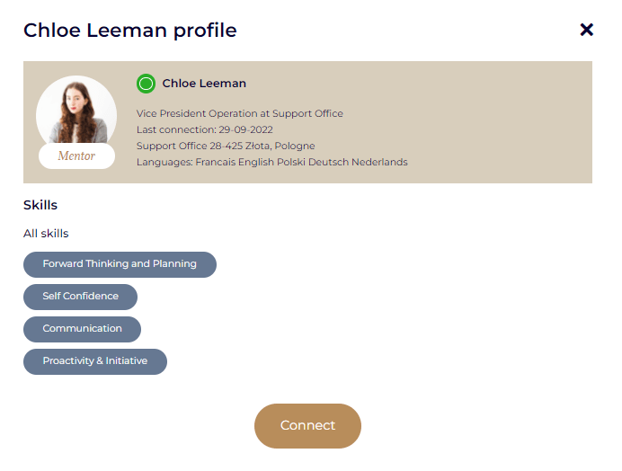Click the Support Office Złota address line
The image size is (622, 471).
[x=226, y=147]
